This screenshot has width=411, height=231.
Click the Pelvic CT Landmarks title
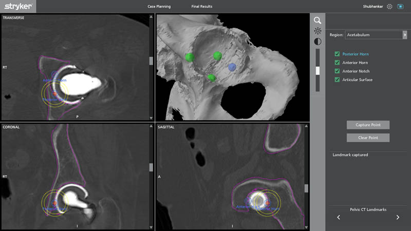pos(368,209)
